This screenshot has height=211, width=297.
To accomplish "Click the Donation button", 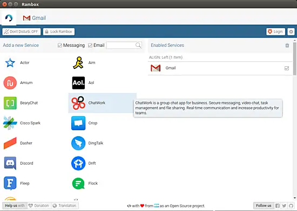I will (39, 206).
